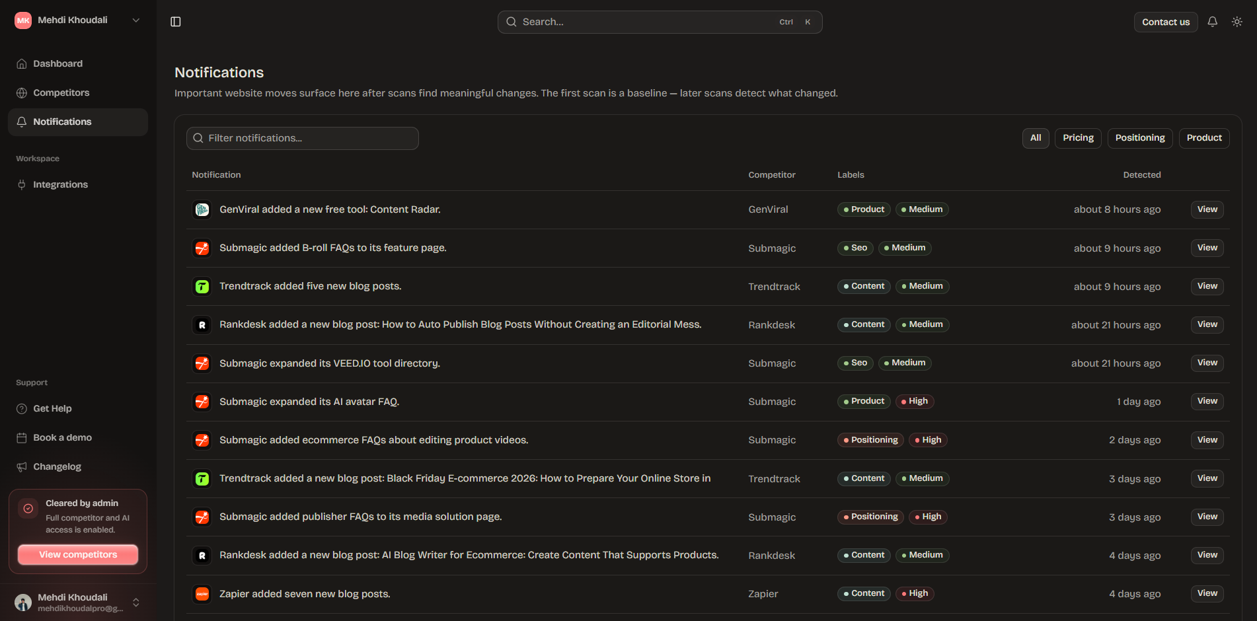Click Trendtrack logo on Black Friday row

click(x=202, y=478)
